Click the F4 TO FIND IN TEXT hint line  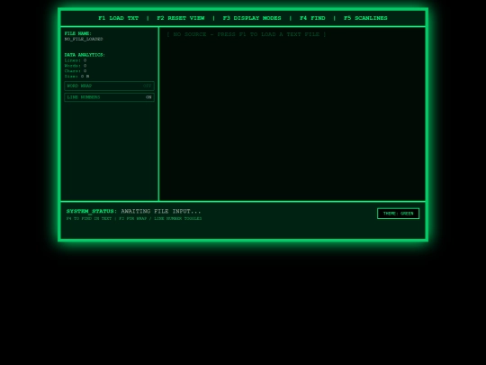[134, 218]
